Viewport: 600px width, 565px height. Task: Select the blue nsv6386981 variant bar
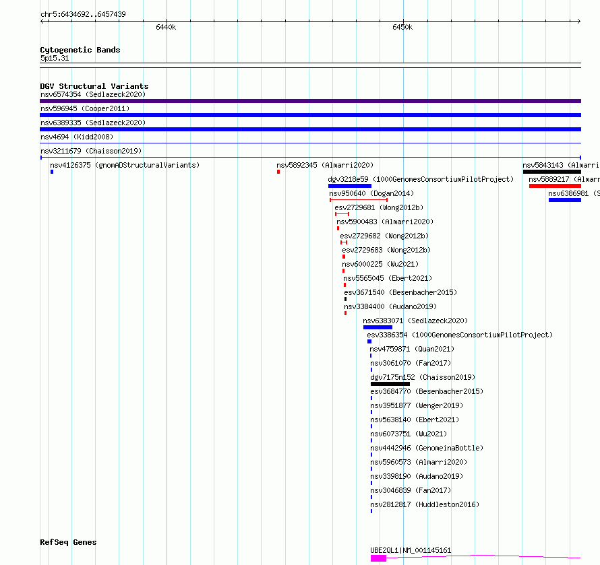click(565, 200)
